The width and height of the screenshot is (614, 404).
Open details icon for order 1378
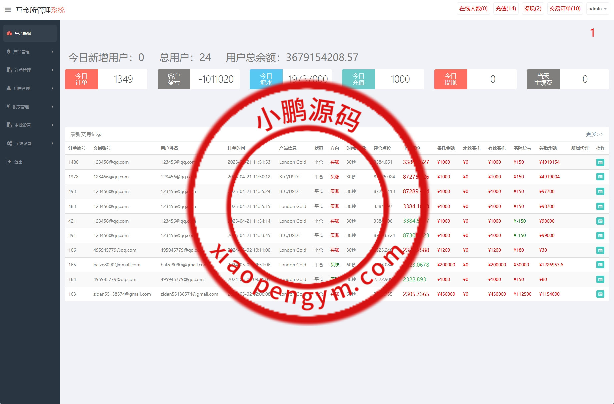[x=600, y=177]
